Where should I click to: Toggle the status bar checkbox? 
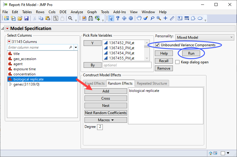coord(223,153)
